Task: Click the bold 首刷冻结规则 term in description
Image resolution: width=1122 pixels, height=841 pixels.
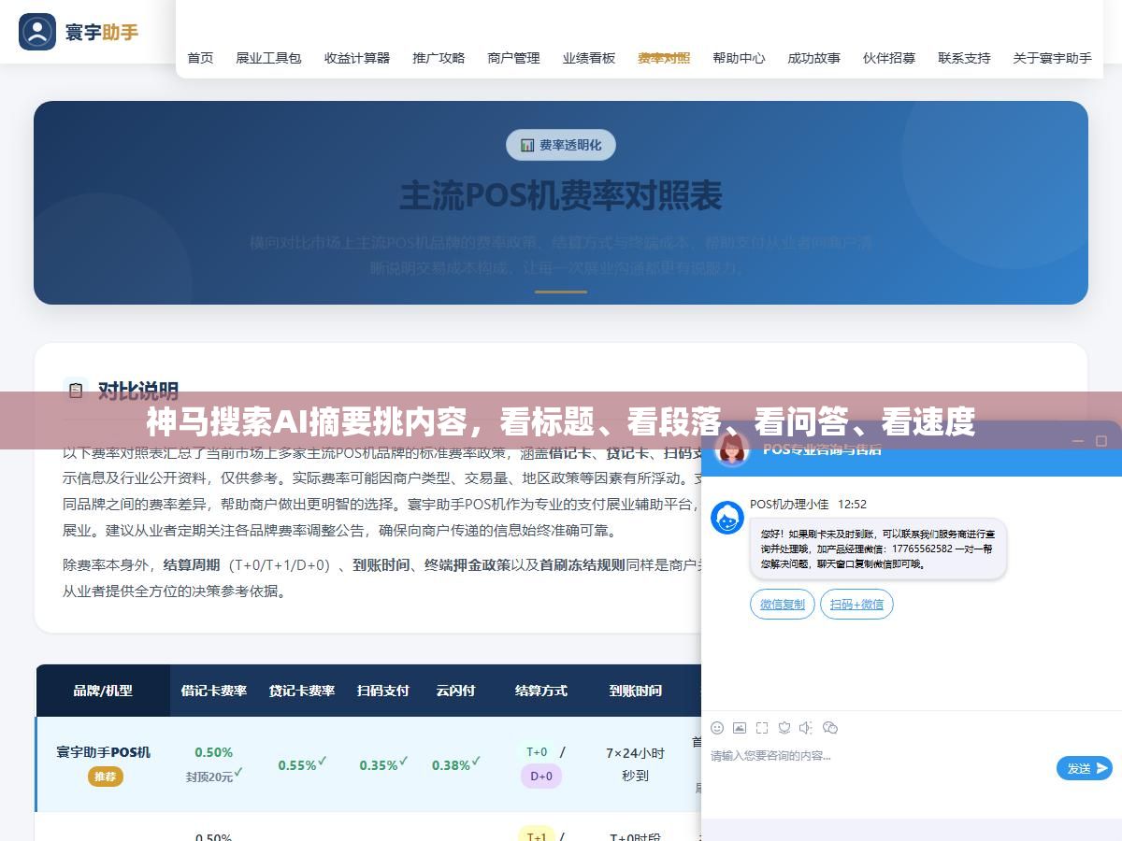Action: 583,564
